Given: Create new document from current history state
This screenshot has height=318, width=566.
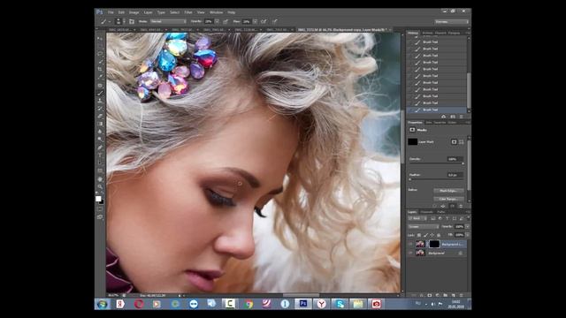Looking at the screenshot, I should coord(443,117).
